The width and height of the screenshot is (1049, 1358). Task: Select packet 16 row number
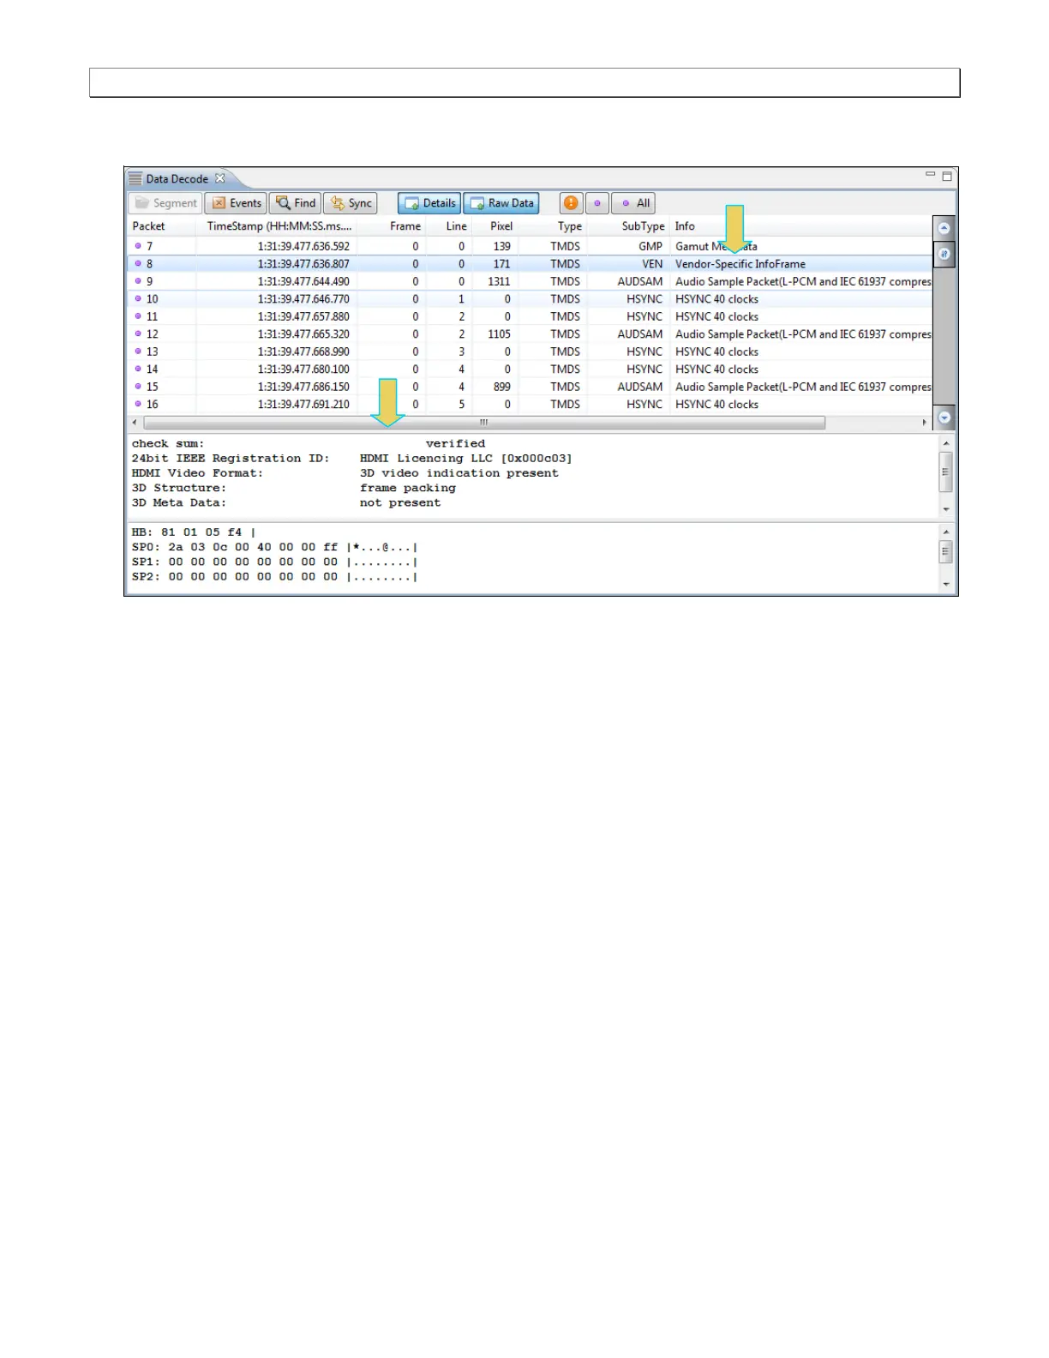click(152, 405)
